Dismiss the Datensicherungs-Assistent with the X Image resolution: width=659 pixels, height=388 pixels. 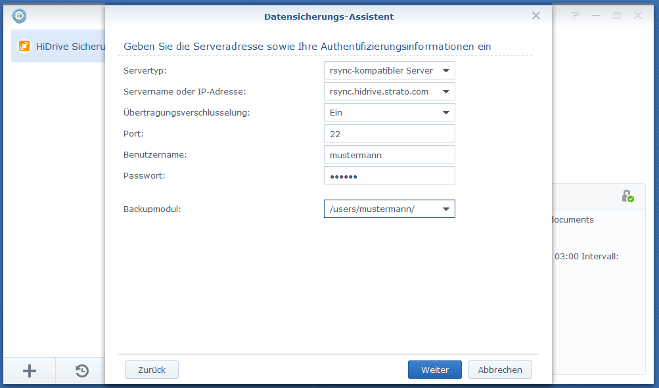coord(535,16)
